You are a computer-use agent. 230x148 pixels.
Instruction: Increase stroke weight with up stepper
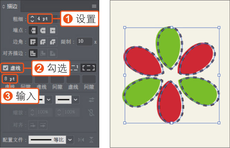(32, 17)
